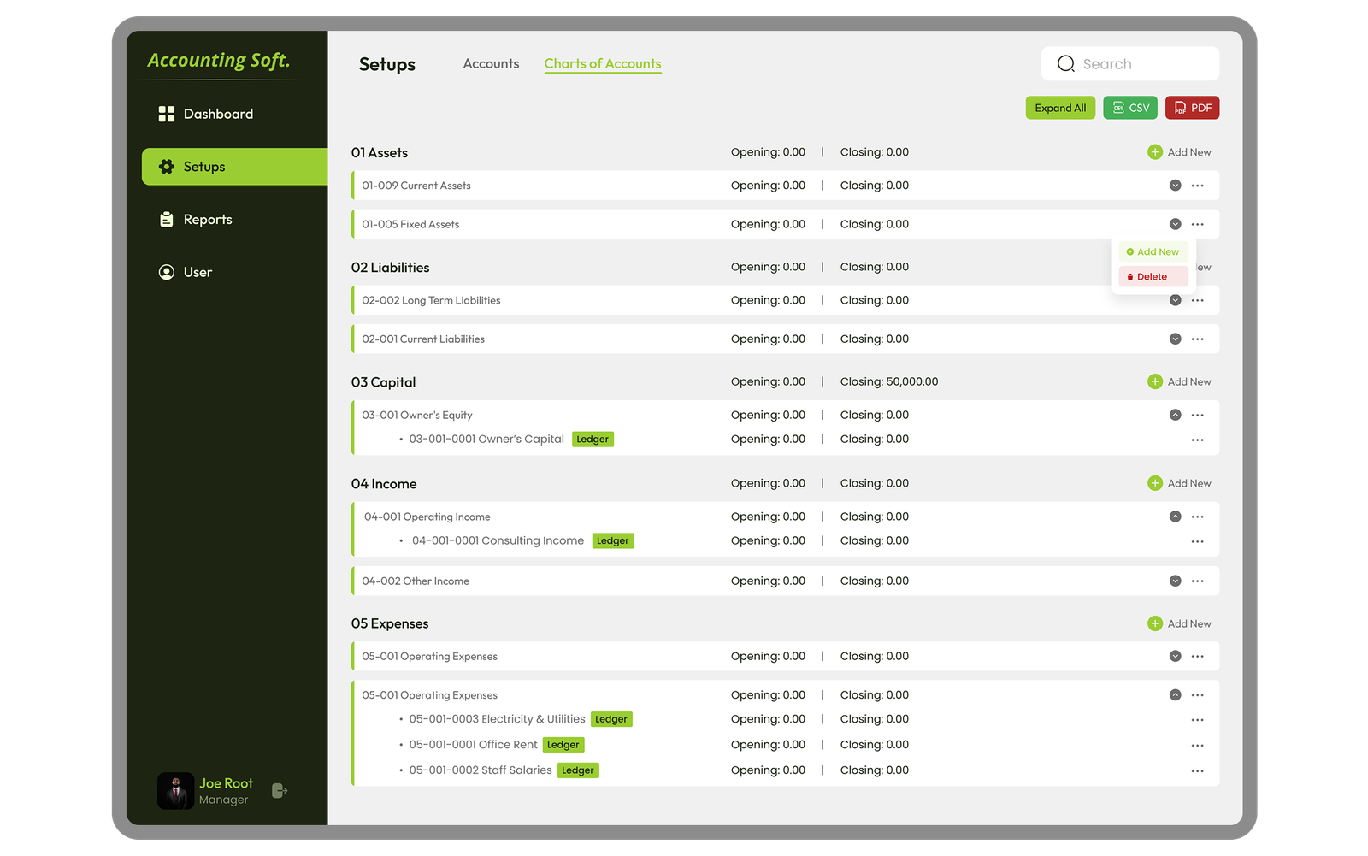The height and width of the screenshot is (856, 1368).
Task: Click the Reports clipboard icon
Action: click(x=166, y=219)
